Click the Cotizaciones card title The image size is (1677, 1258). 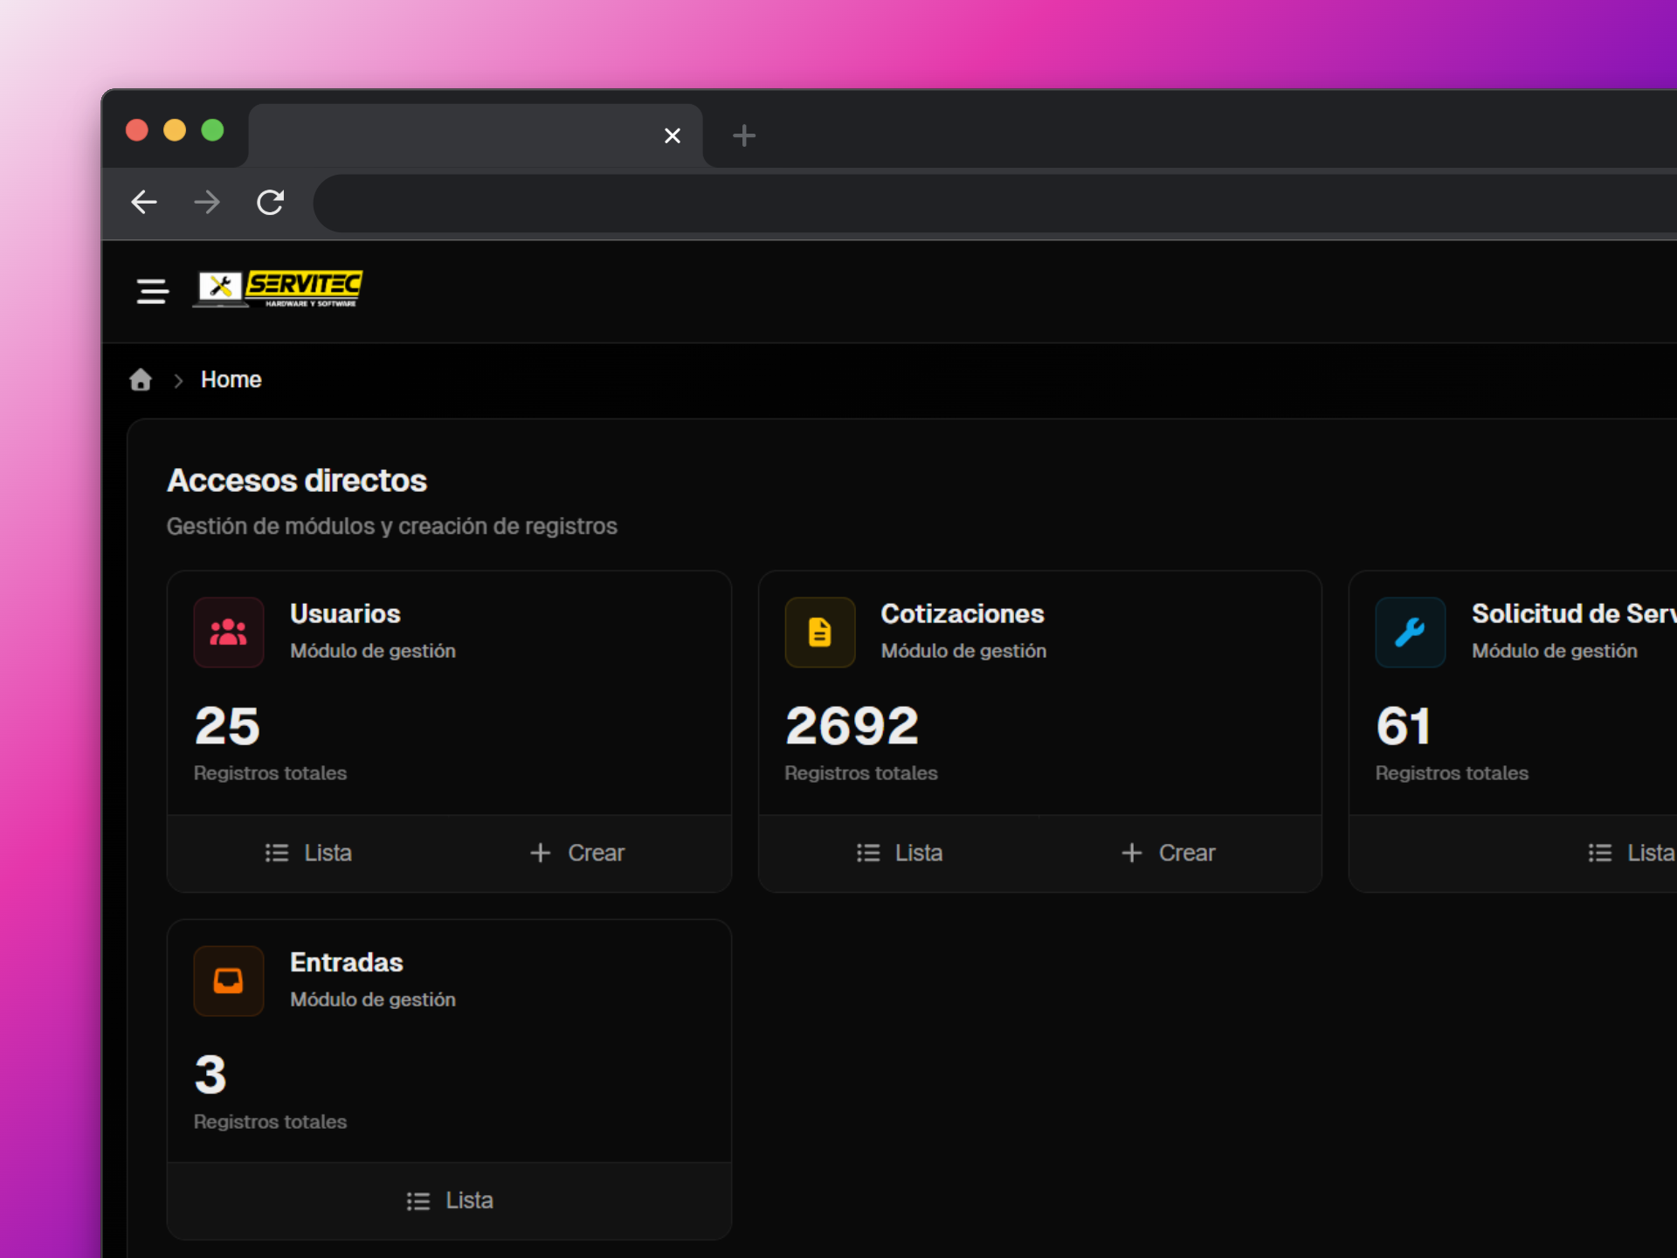click(x=963, y=614)
